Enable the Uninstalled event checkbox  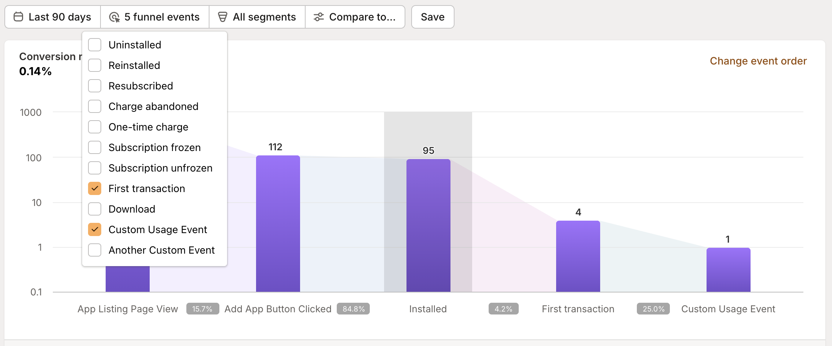(x=95, y=44)
